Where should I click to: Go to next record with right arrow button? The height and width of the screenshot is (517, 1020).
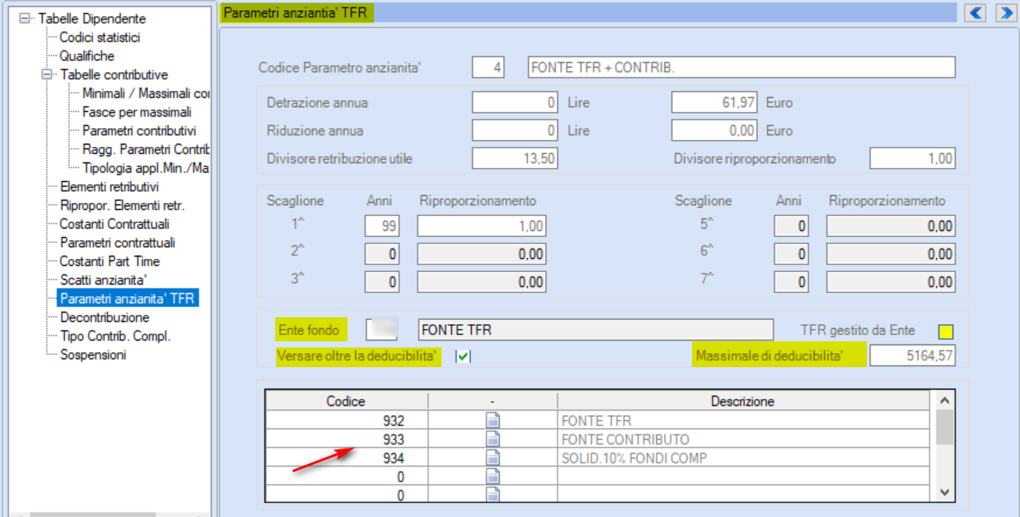pos(1005,12)
